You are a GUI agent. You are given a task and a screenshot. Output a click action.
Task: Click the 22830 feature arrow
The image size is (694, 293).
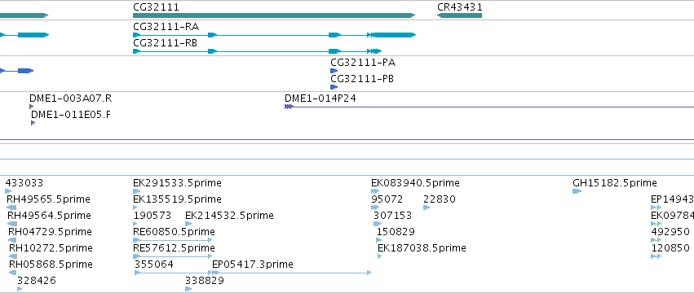tap(427, 208)
